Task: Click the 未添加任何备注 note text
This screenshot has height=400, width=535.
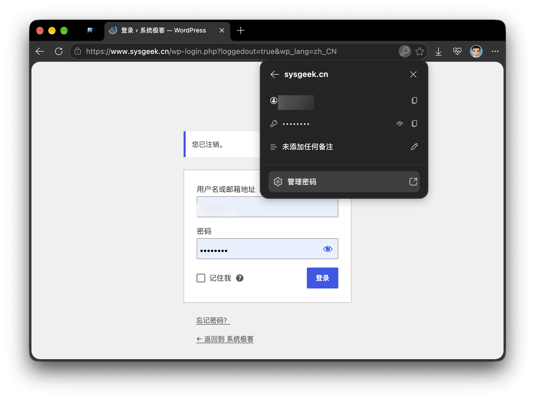Action: click(308, 147)
